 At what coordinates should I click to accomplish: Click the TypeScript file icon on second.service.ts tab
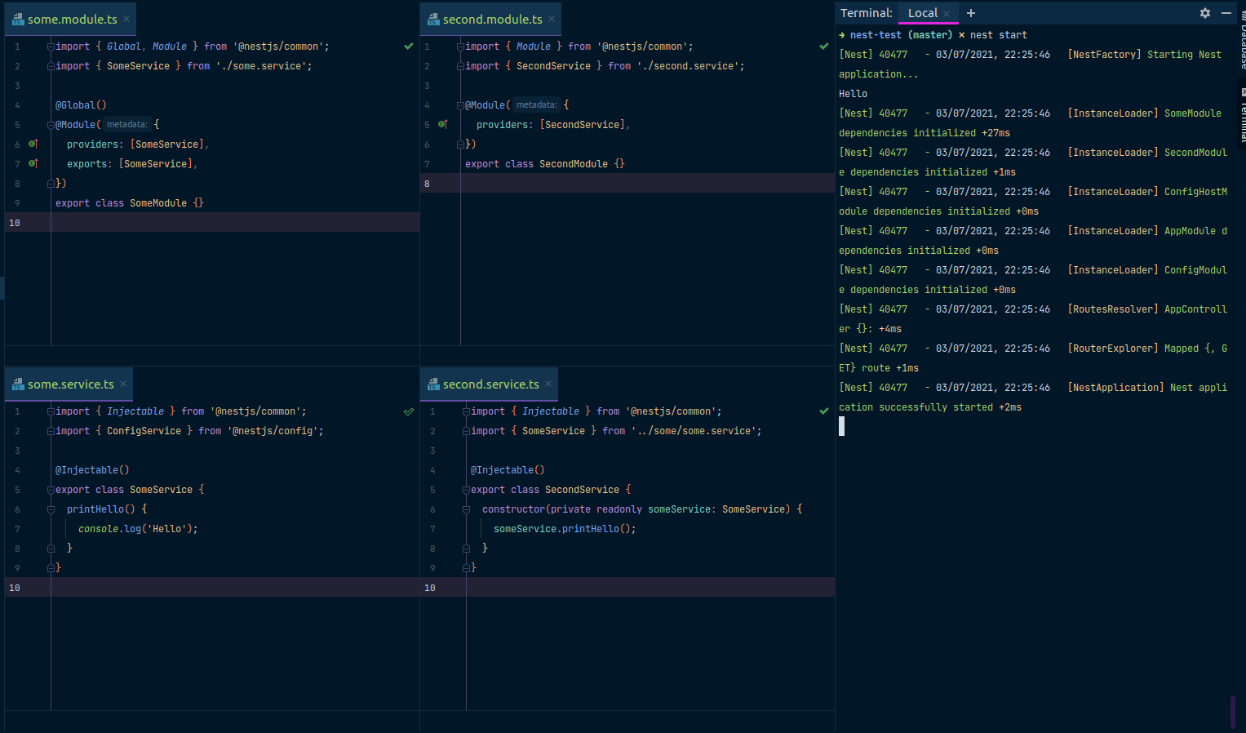(433, 384)
